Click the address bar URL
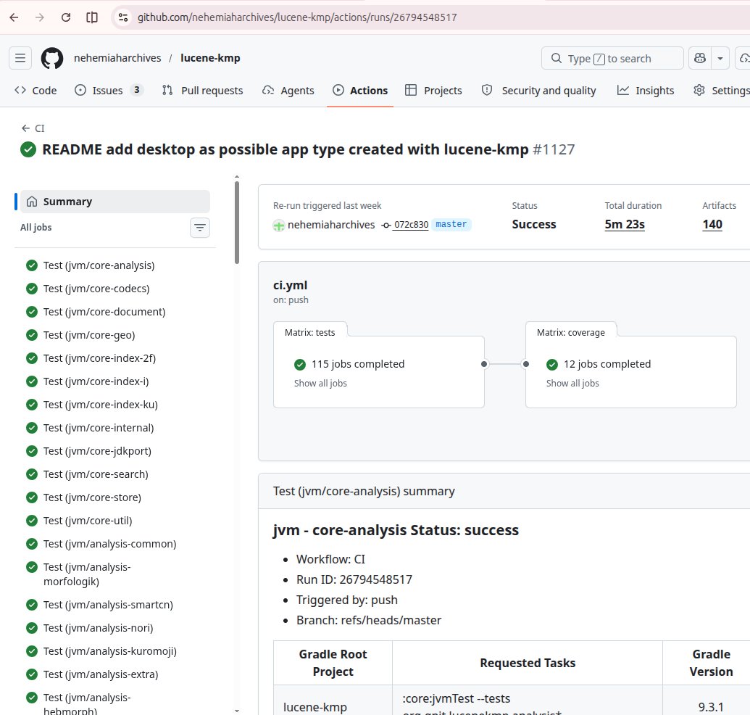 tap(297, 17)
